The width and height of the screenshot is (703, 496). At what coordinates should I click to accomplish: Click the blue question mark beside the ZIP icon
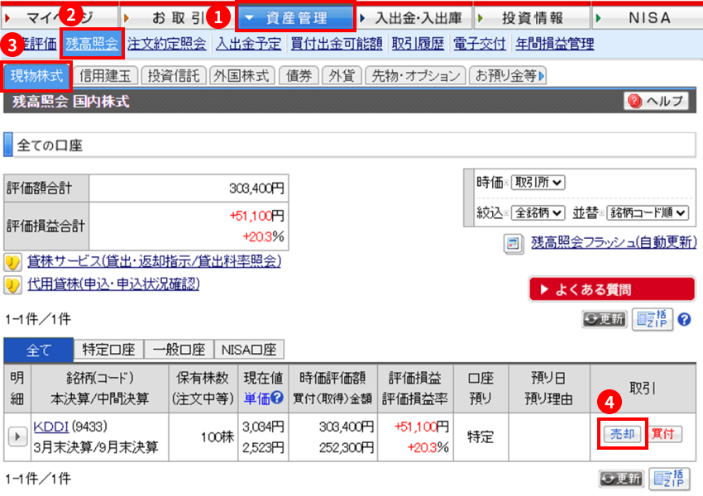(x=685, y=319)
